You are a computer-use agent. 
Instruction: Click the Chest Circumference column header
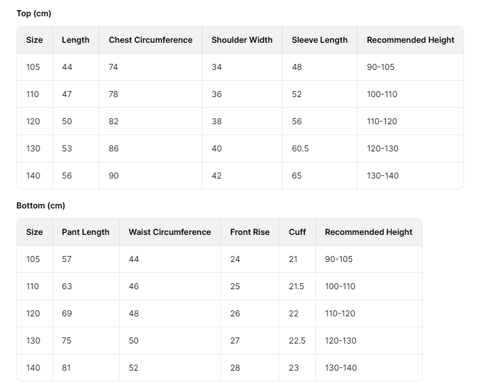[150, 40]
